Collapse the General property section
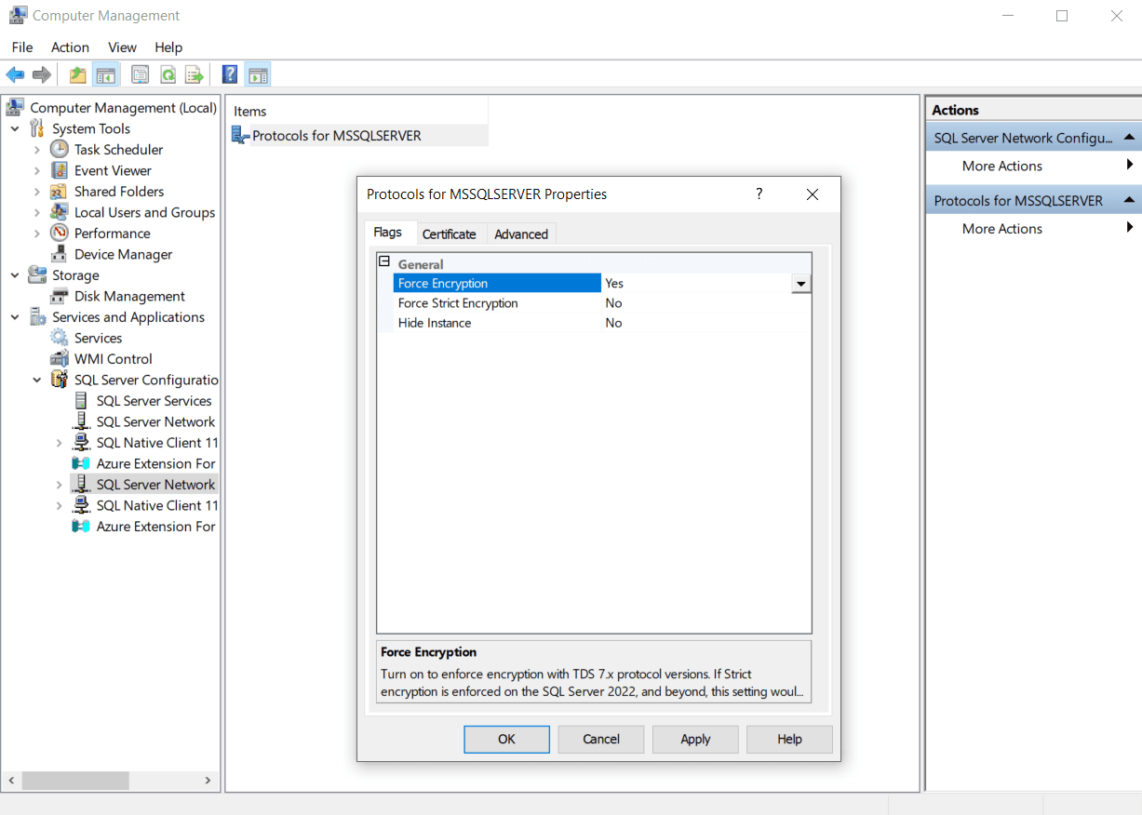 coord(384,263)
